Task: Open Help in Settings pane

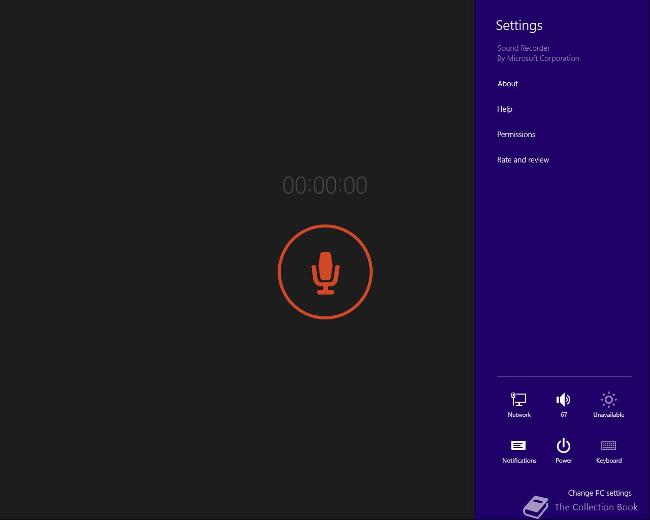Action: tap(505, 109)
